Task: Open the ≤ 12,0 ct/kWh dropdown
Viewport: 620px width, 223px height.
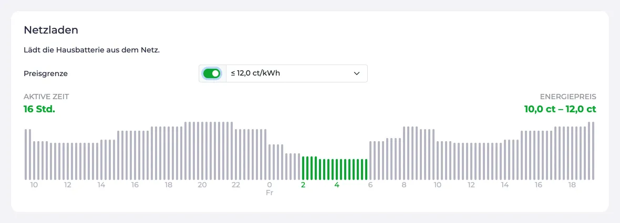Action: point(296,73)
